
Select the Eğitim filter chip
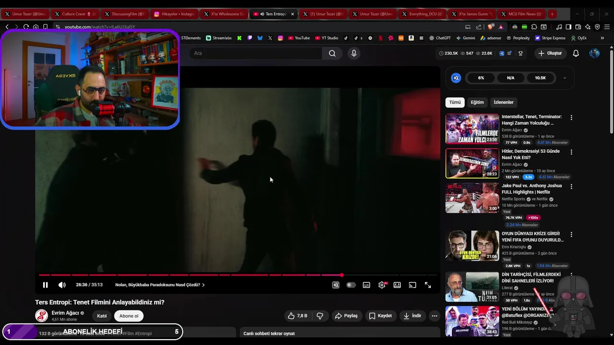click(477, 102)
